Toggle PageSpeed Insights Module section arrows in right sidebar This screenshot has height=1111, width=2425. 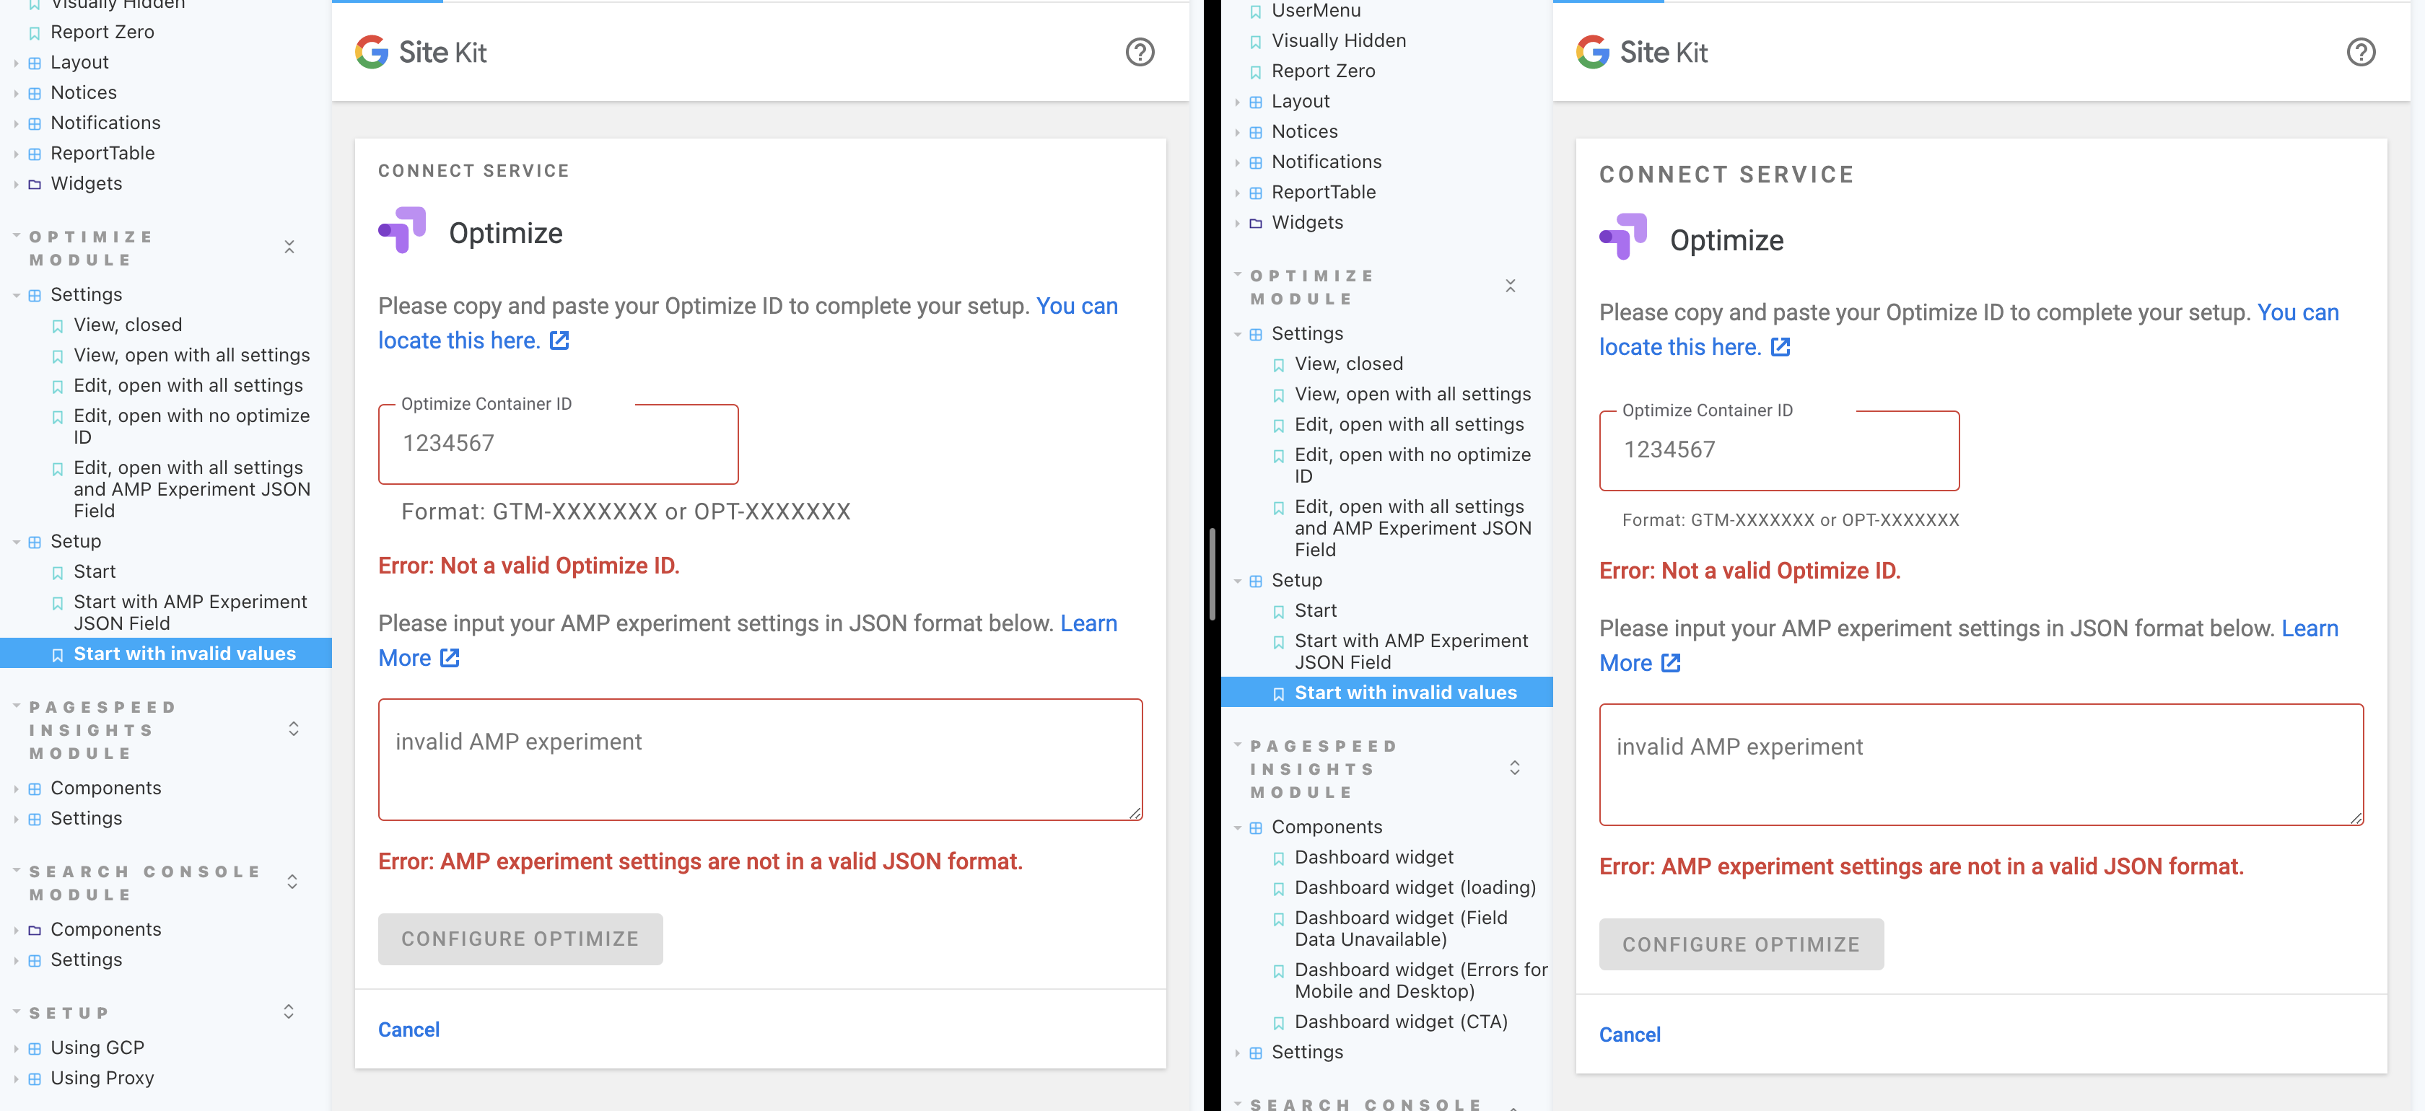click(1515, 768)
